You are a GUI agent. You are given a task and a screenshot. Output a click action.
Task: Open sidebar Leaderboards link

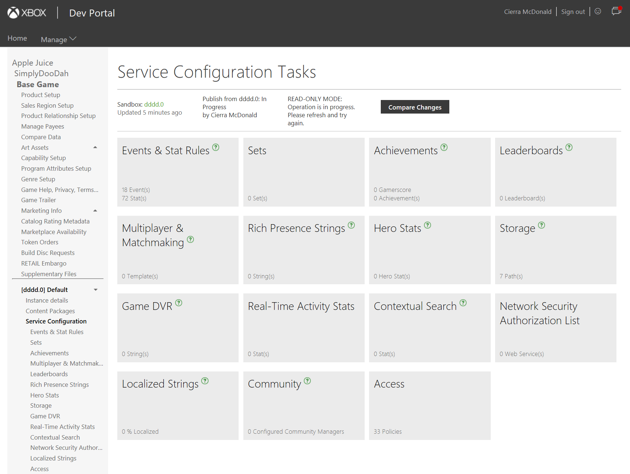(49, 374)
